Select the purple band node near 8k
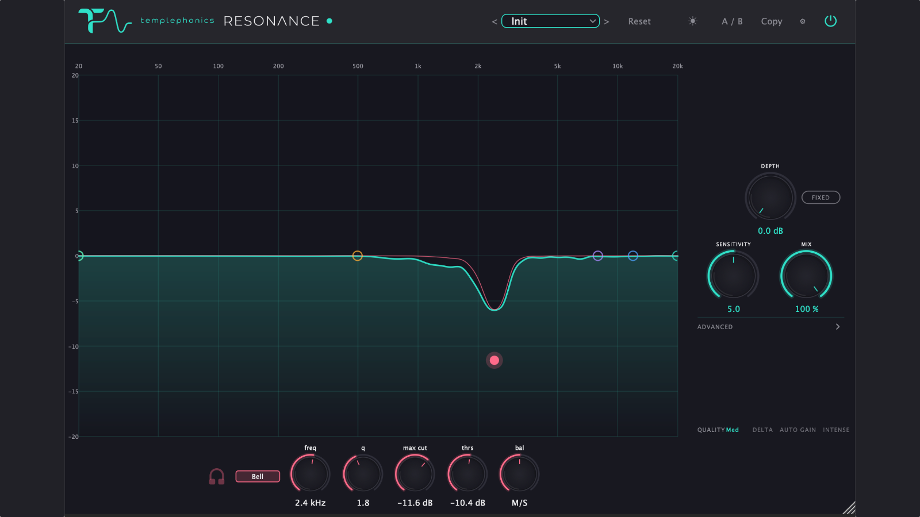The image size is (920, 517). (598, 256)
